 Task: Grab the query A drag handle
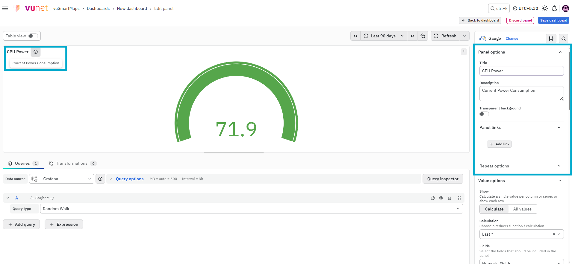[459, 198]
